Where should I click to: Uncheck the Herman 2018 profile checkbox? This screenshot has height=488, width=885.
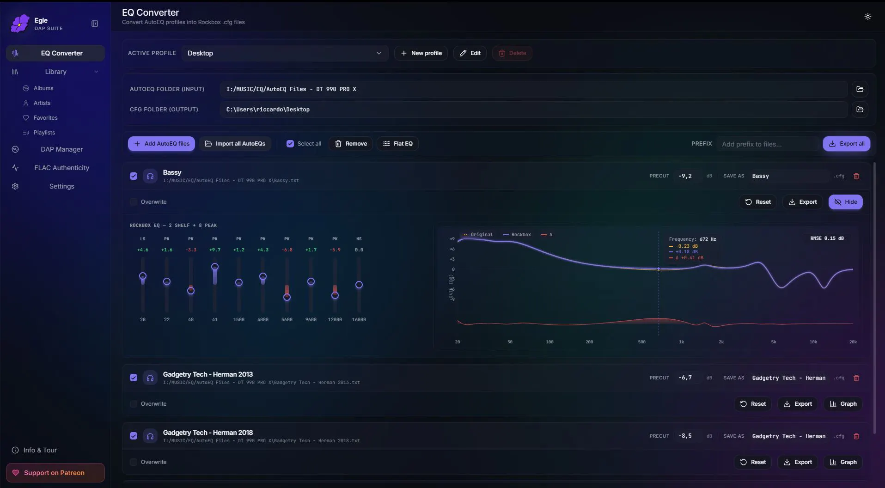(134, 436)
